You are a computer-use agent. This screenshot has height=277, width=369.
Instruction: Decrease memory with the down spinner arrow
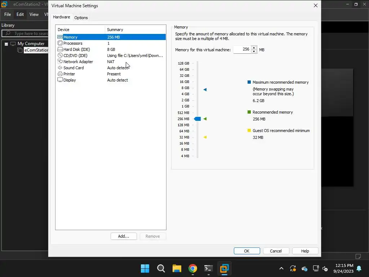click(254, 51)
